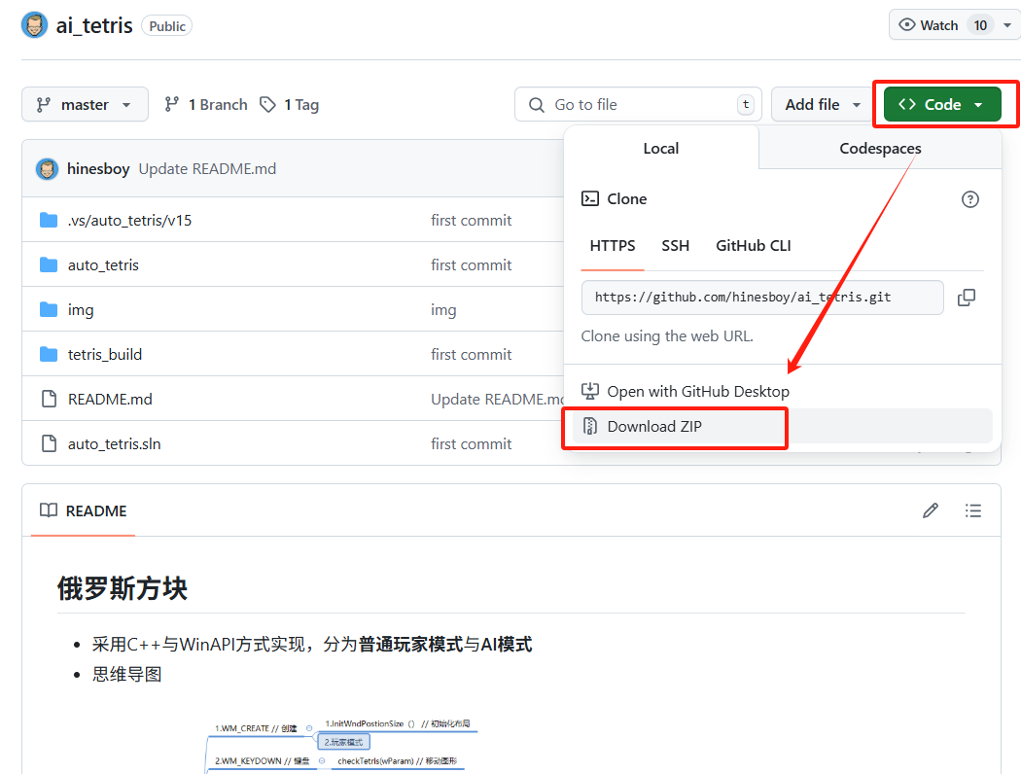Image resolution: width=1021 pixels, height=774 pixels.
Task: Click the tag icon beside 1 Tag
Action: point(267,104)
